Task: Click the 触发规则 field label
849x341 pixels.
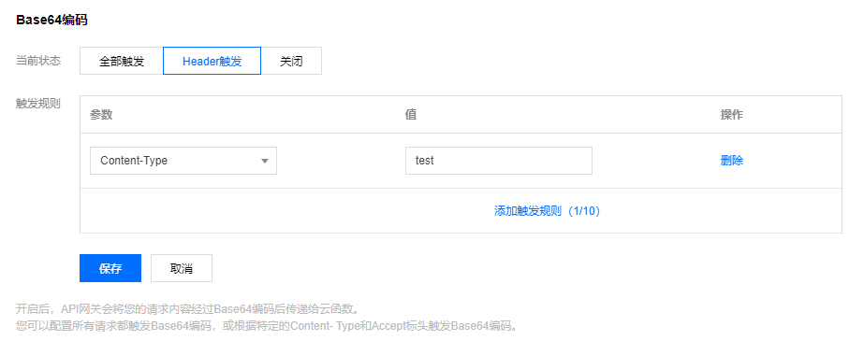Action: point(38,104)
